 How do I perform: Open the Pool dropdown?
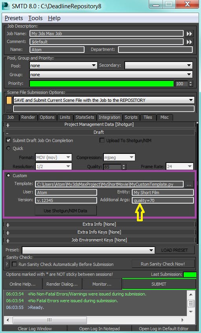click(63, 65)
